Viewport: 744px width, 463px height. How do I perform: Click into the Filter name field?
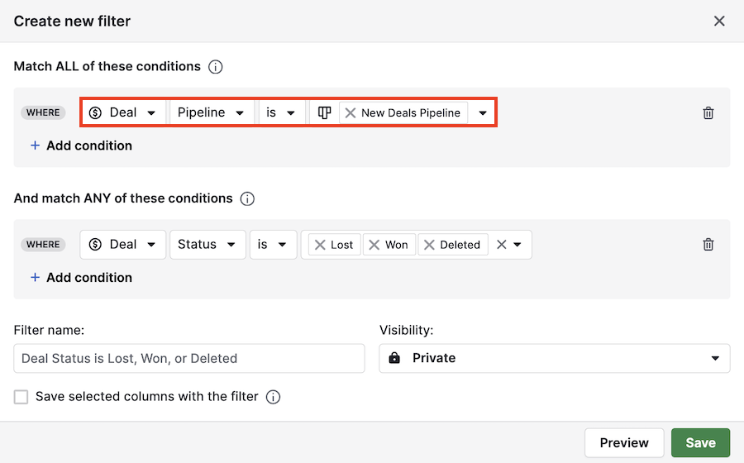coord(189,359)
